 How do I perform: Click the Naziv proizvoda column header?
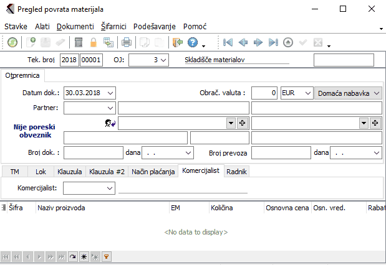(62, 207)
